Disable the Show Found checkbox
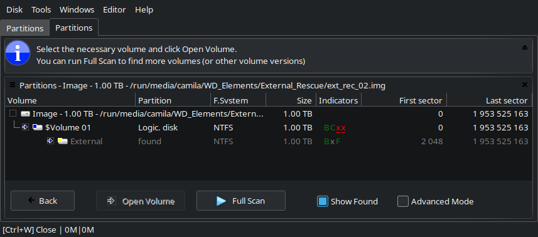The height and width of the screenshot is (237, 538). coord(323,201)
